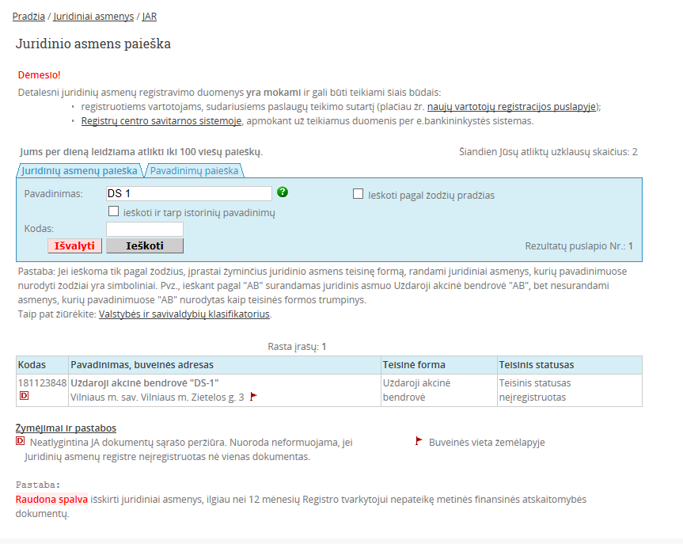This screenshot has width=683, height=544.
Task: Click the Raudona spalva highlighted text
Action: point(51,500)
